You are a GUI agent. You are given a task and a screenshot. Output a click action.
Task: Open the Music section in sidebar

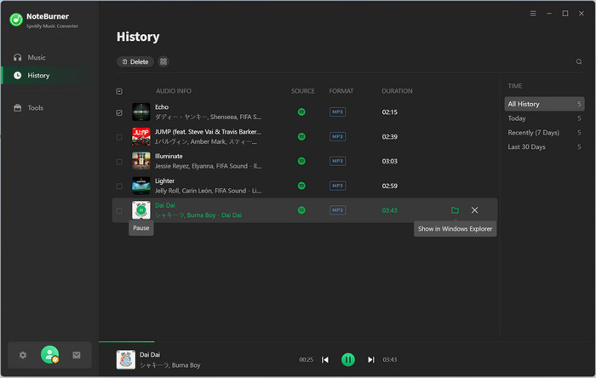[30, 57]
